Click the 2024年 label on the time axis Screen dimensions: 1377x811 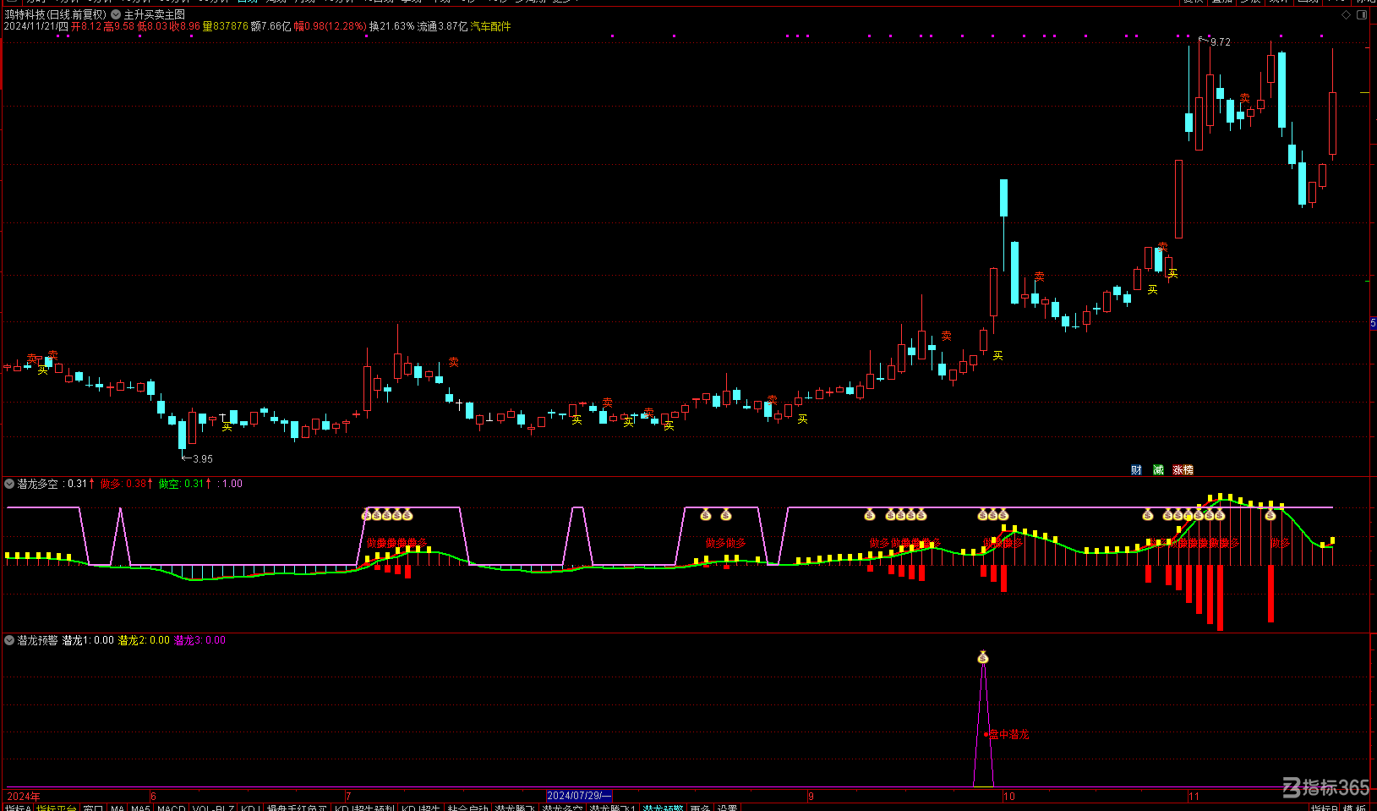(x=24, y=796)
